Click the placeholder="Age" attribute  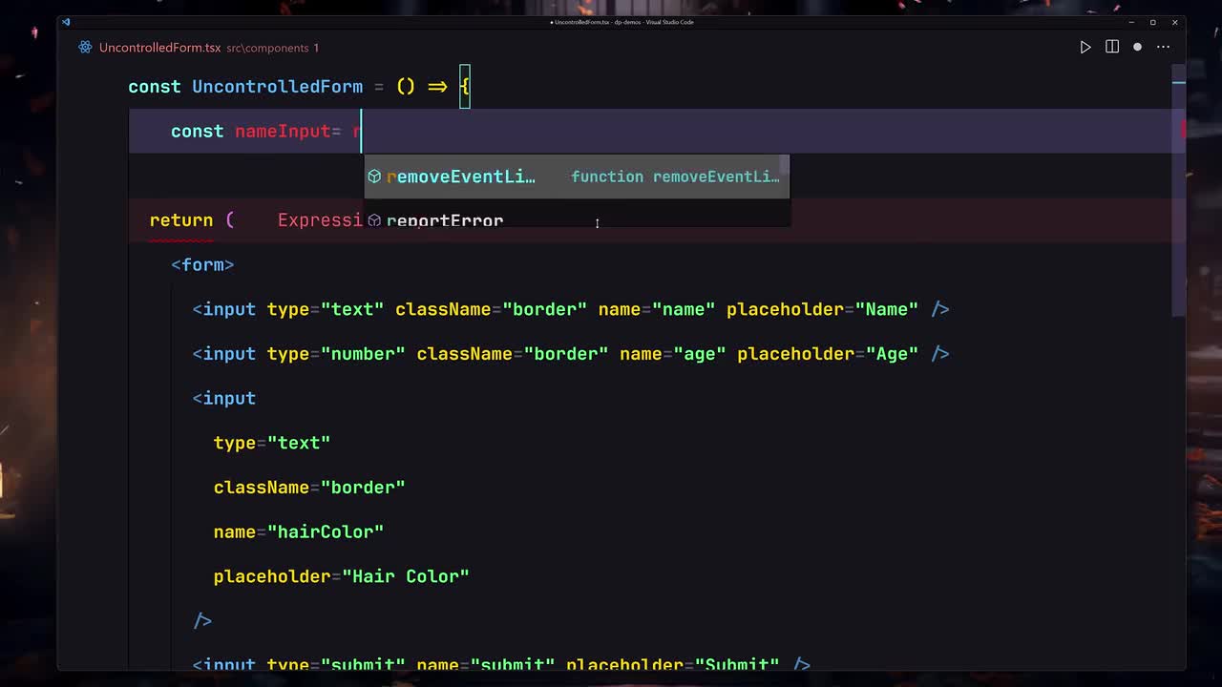[x=828, y=354]
